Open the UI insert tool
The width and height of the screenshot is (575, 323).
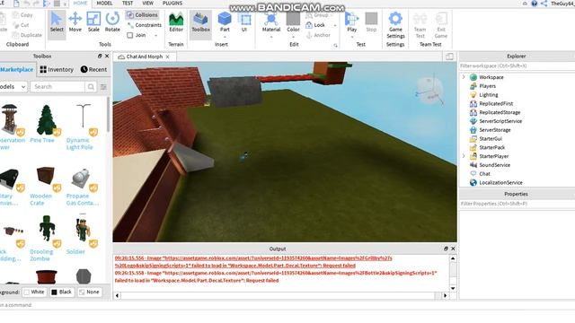[x=244, y=22]
